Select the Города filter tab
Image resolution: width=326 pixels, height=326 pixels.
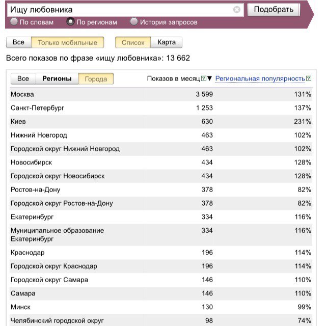coord(96,79)
